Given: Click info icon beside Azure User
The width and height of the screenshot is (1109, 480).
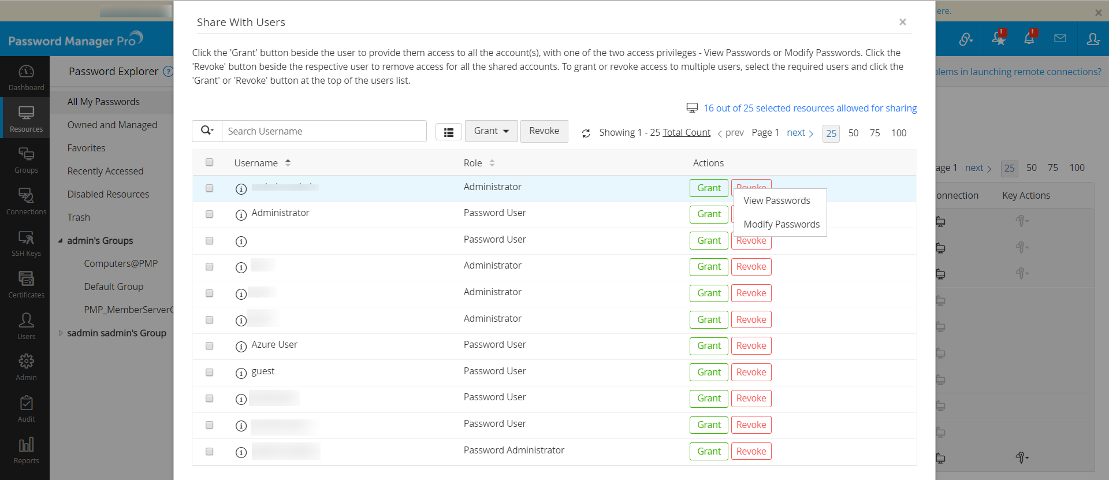Looking at the screenshot, I should [241, 347].
